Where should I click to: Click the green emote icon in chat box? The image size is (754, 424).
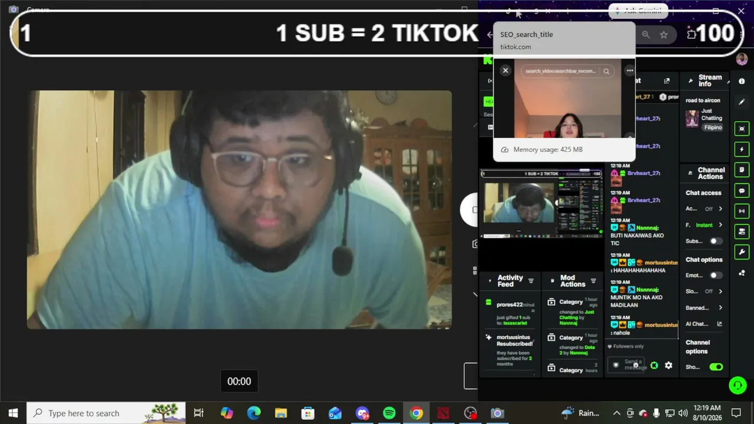click(x=654, y=366)
